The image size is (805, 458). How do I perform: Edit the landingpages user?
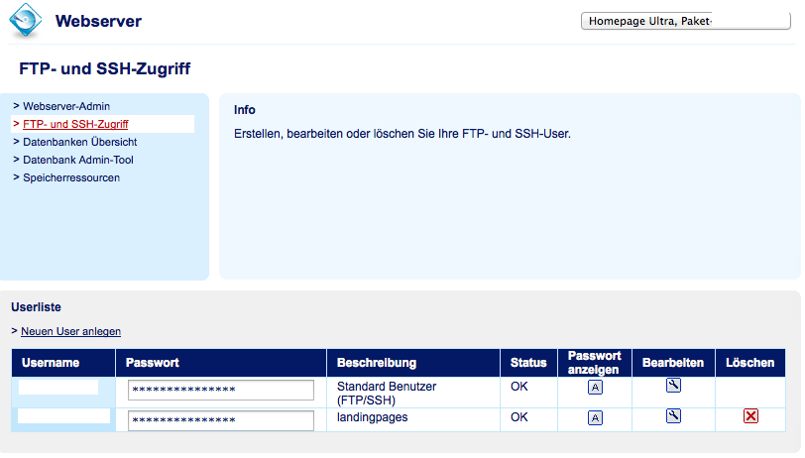[x=673, y=416]
